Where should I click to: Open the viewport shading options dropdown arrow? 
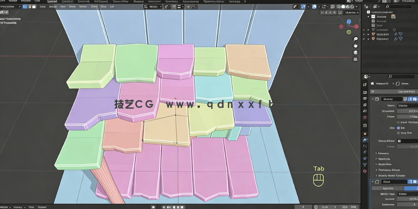[x=356, y=6]
